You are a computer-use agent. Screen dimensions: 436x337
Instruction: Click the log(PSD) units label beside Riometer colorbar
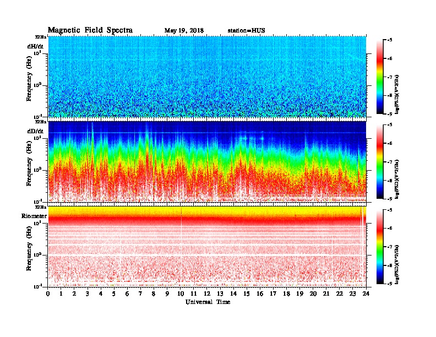pyautogui.click(x=397, y=264)
